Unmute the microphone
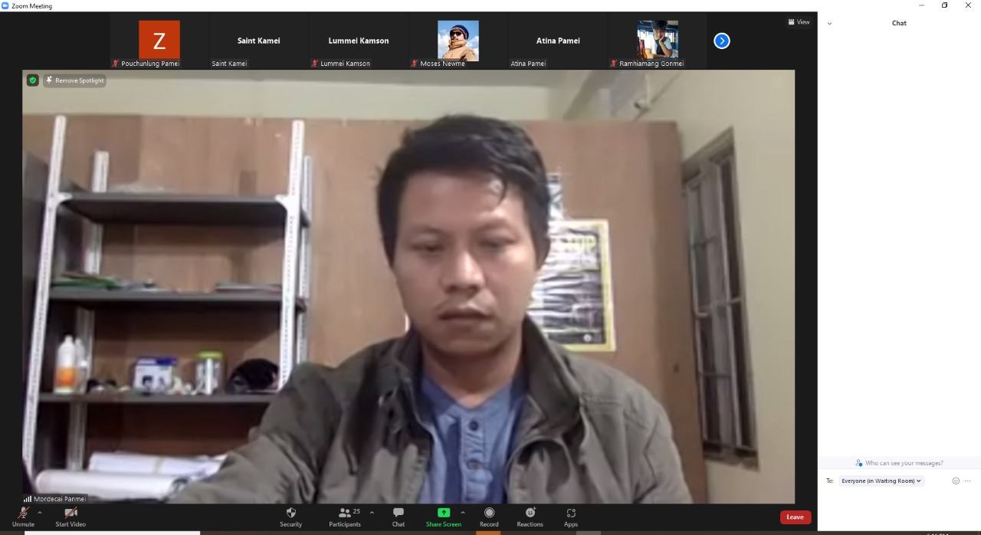This screenshot has height=535, width=981. [23, 513]
